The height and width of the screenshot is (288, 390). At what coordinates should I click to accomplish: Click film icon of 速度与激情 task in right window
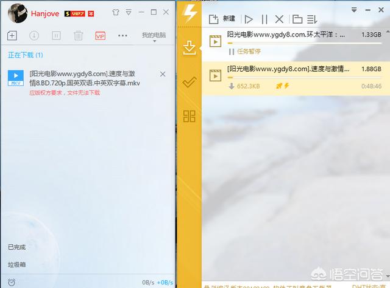215,76
